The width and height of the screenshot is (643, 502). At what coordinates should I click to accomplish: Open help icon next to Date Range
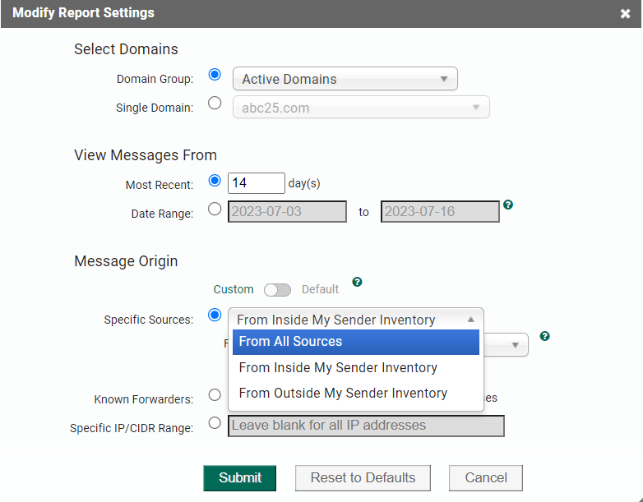(508, 205)
